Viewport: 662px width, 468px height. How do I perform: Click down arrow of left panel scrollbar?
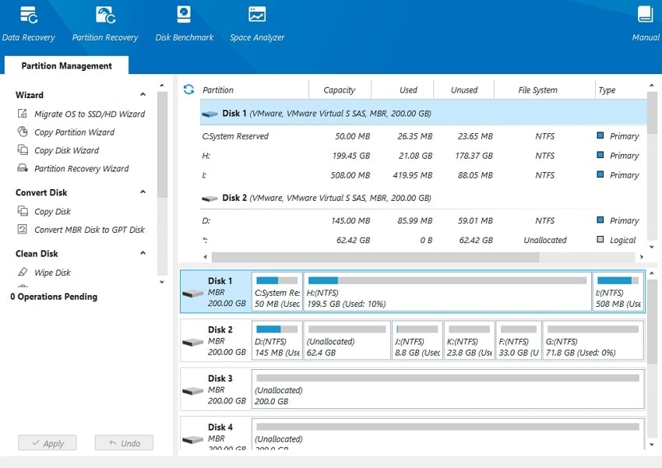162,282
